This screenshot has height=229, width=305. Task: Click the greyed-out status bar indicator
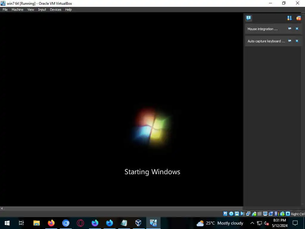259,214
